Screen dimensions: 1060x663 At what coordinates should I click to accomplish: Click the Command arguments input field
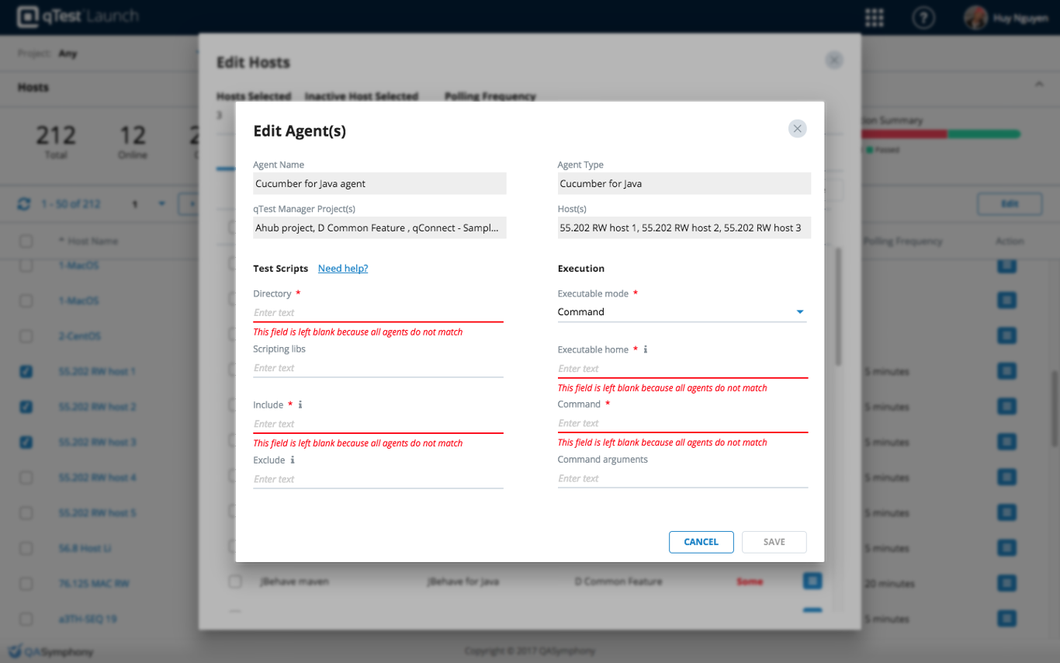coord(682,478)
